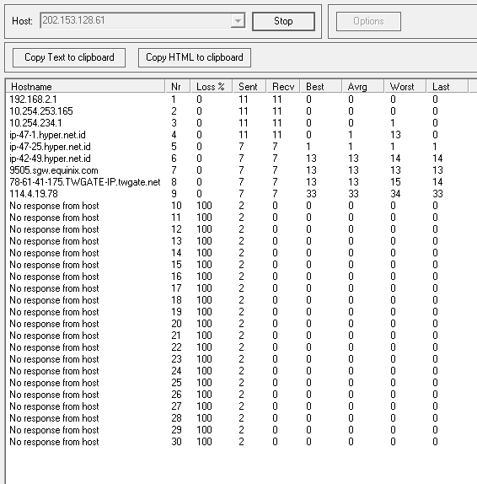
Task: Open the Host dropdown arrow
Action: [x=238, y=21]
